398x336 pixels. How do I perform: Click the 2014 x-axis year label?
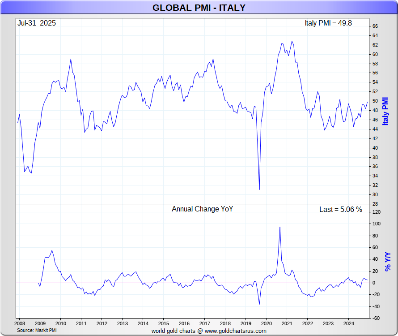tap(143, 323)
